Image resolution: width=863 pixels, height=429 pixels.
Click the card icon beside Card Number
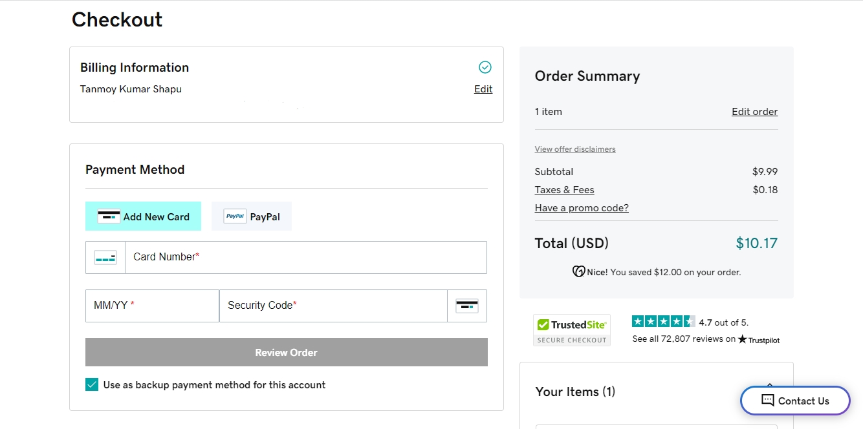[105, 258]
